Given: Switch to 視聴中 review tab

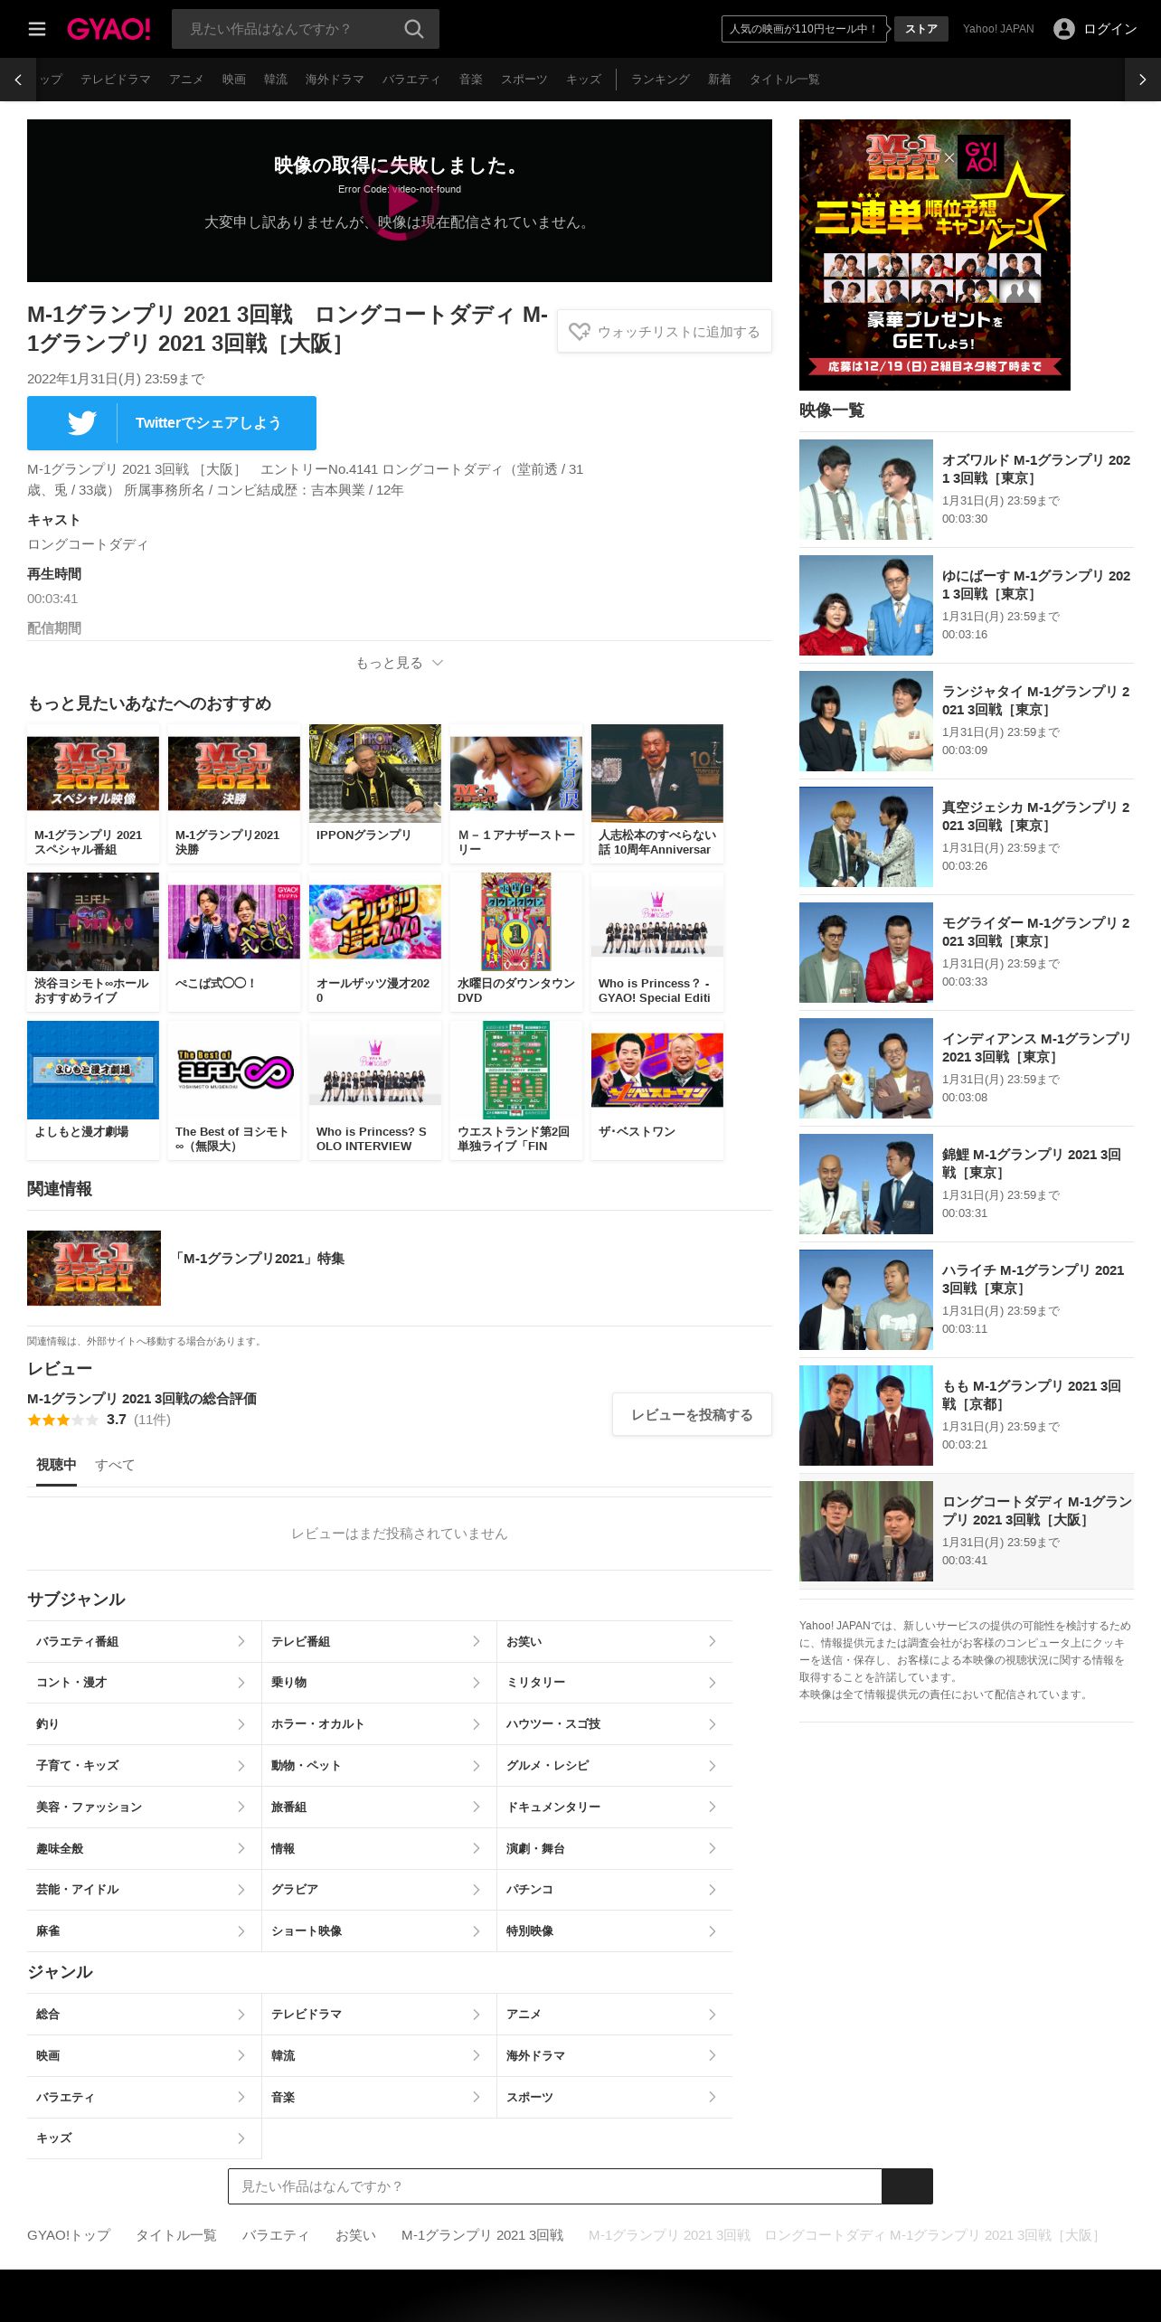Looking at the screenshot, I should click(x=56, y=1465).
